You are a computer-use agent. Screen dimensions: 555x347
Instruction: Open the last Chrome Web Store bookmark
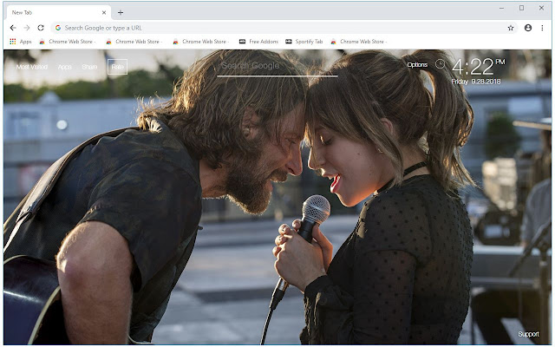(x=358, y=42)
